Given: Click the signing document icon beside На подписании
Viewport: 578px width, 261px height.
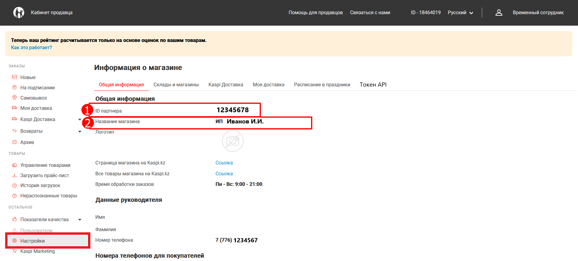Looking at the screenshot, I should tap(15, 88).
